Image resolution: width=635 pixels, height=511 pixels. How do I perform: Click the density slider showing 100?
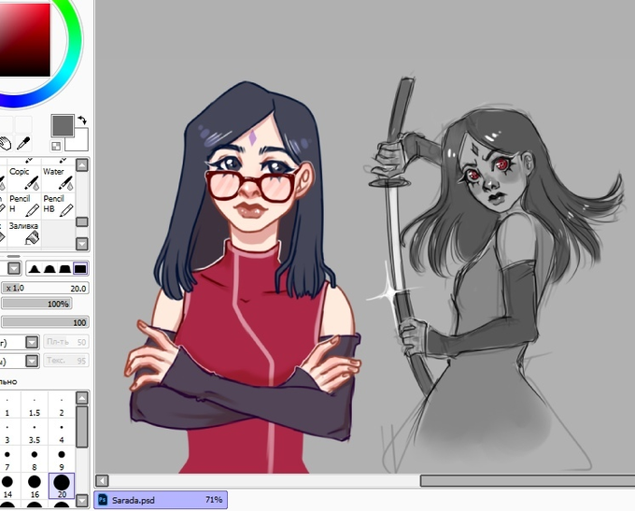pos(45,322)
